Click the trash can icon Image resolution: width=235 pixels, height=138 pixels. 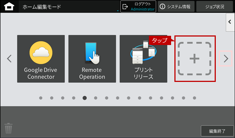pos(8,128)
